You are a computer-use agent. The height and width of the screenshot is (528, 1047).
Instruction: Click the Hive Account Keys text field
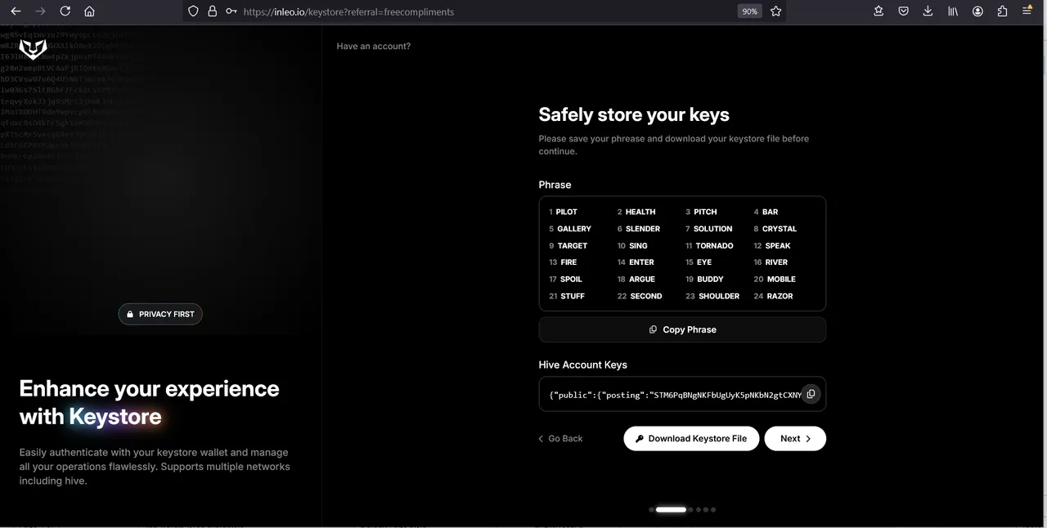pyautogui.click(x=682, y=394)
